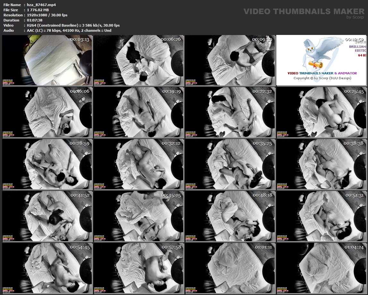Open the thumbnail stamped 00:06:26
Screen dimensions: 368x295
[139, 60]
